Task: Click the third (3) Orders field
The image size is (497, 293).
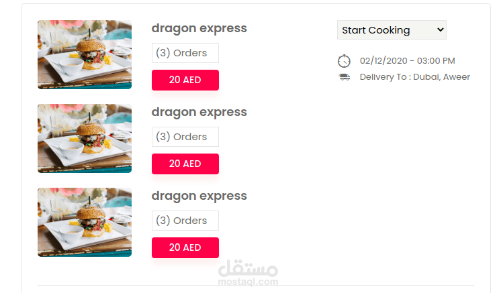Action: point(185,221)
